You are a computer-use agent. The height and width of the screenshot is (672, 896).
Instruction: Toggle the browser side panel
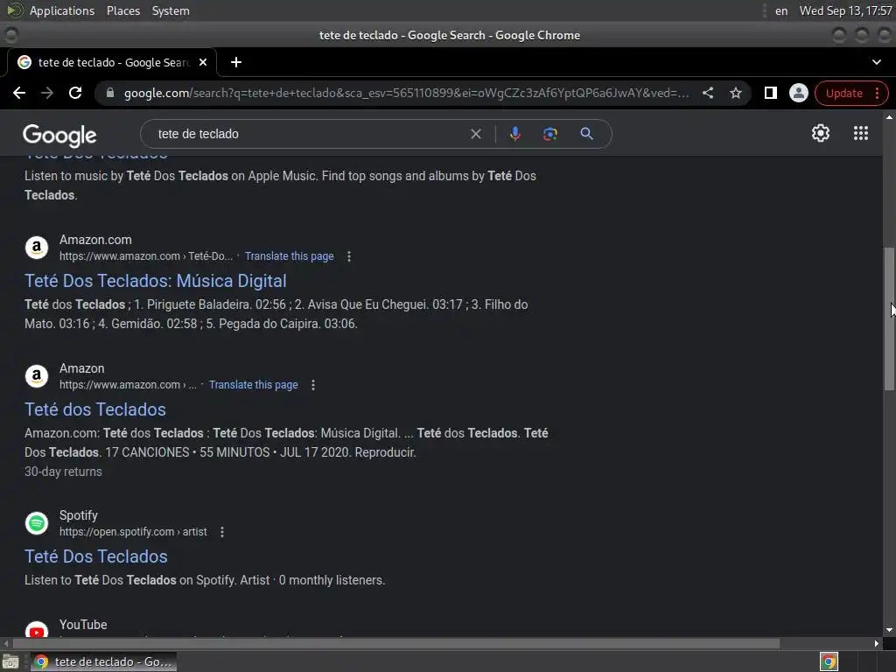coord(770,93)
